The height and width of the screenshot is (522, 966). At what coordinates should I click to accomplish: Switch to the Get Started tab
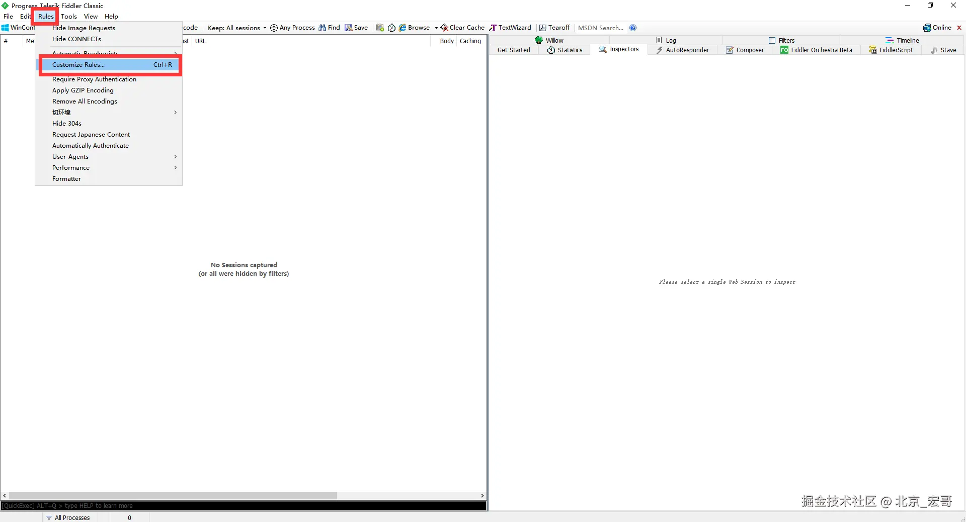(514, 50)
